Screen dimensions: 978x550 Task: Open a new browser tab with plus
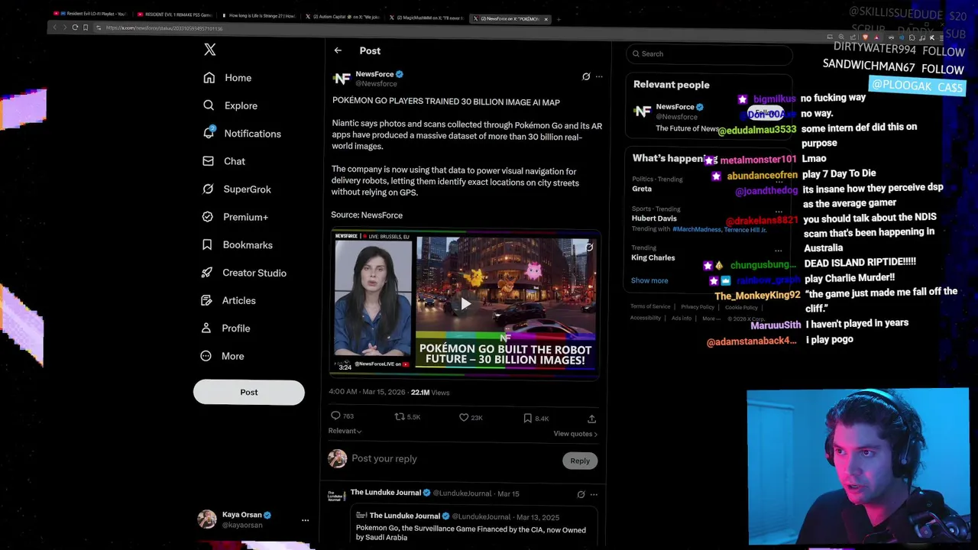click(x=559, y=19)
